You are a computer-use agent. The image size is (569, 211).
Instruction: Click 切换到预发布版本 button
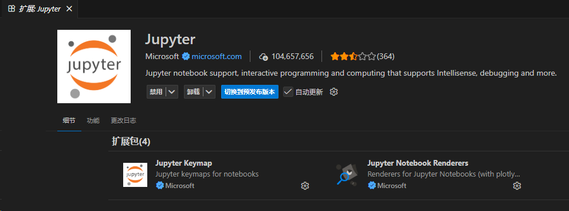click(250, 92)
